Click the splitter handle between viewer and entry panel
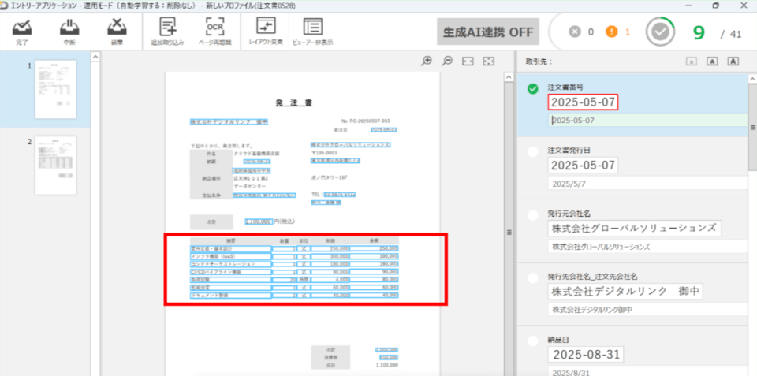The height and width of the screenshot is (376, 757). point(509,233)
